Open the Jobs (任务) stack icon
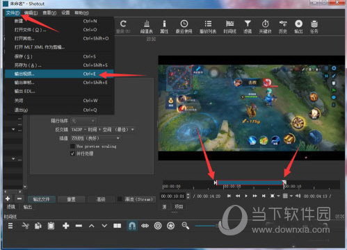 [314, 27]
